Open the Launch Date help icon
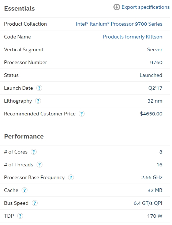This screenshot has width=172, height=225. (39, 88)
